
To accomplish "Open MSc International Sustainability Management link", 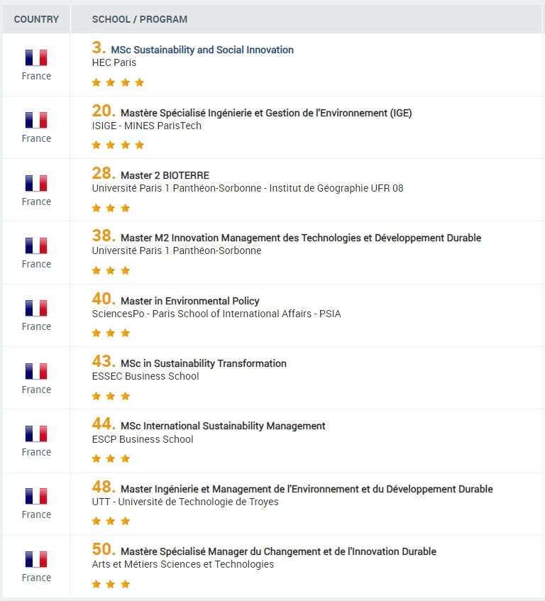I will (223, 426).
